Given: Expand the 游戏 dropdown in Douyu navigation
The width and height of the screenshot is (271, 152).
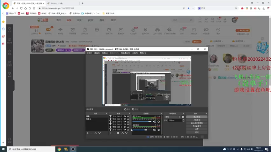Looking at the screenshot, I should click(102, 20).
